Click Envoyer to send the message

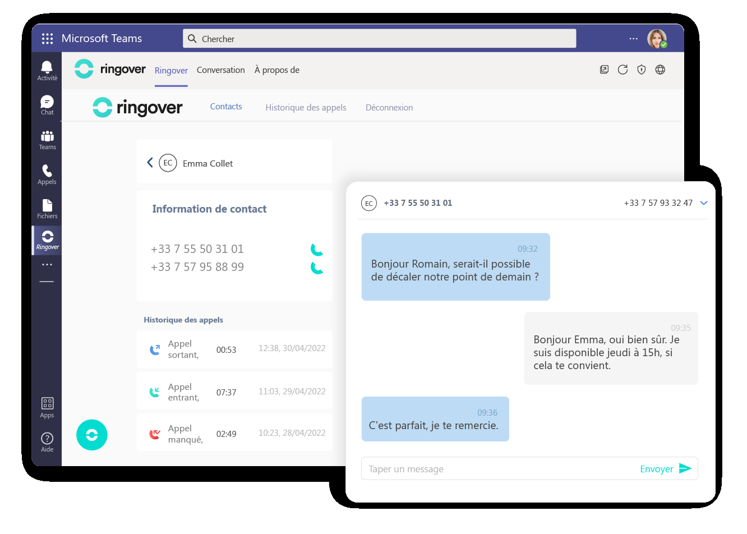657,469
